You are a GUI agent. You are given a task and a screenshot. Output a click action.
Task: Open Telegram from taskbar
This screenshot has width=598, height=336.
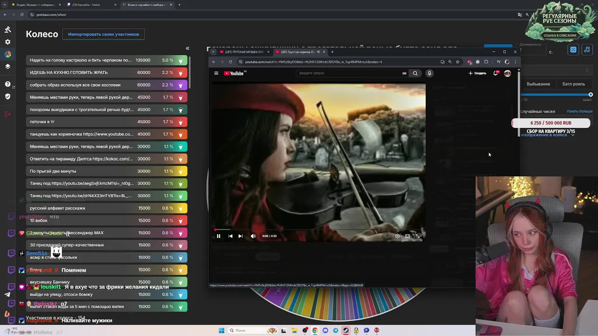point(335,330)
